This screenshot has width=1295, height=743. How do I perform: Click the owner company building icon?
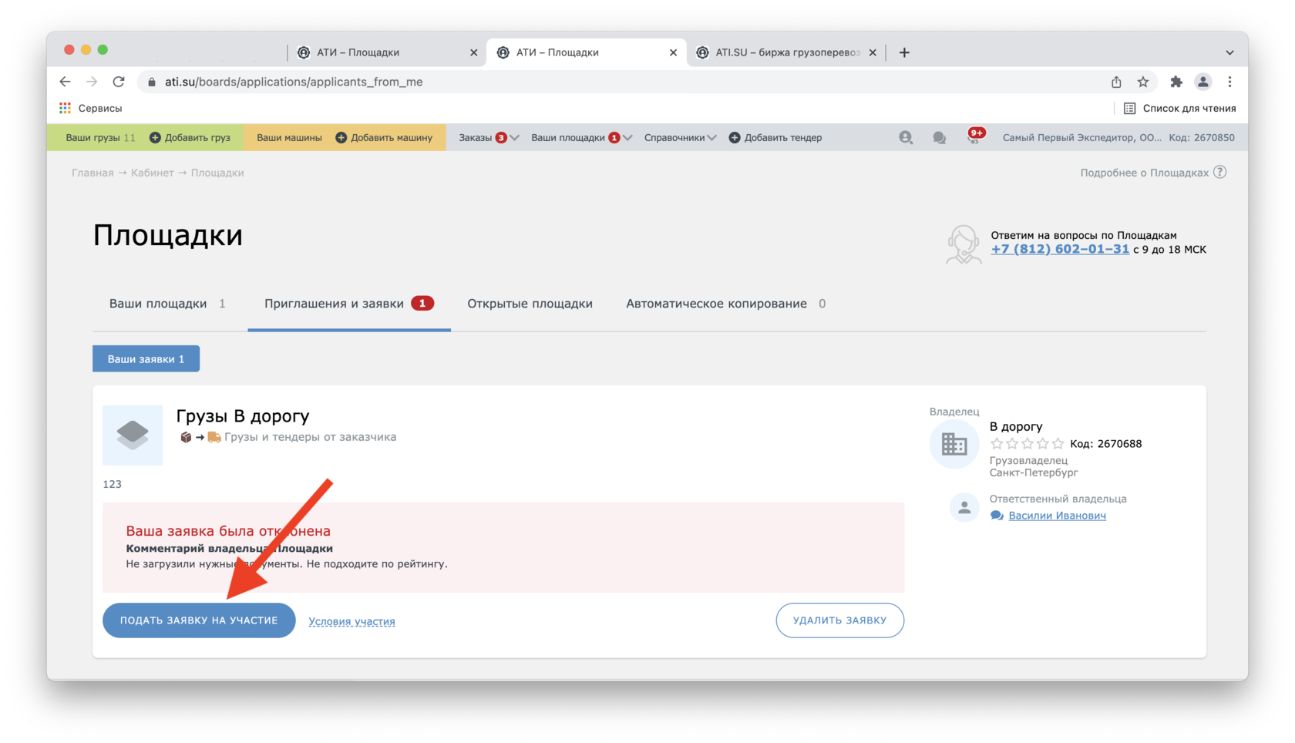[x=954, y=444]
